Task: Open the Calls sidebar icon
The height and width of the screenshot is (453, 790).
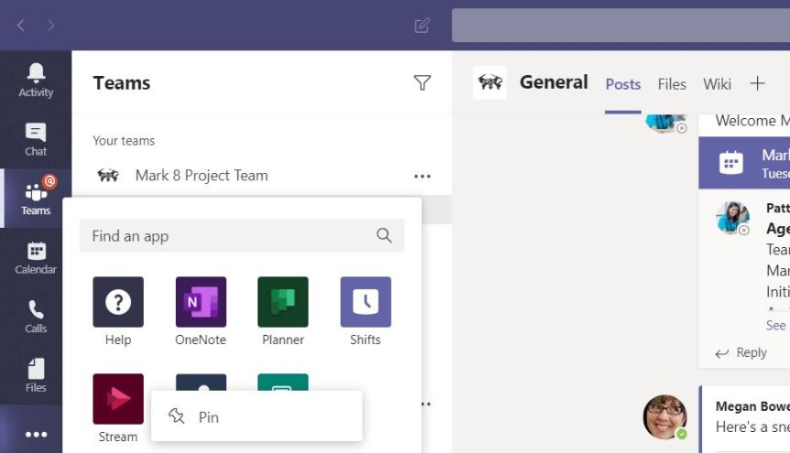Action: point(36,317)
